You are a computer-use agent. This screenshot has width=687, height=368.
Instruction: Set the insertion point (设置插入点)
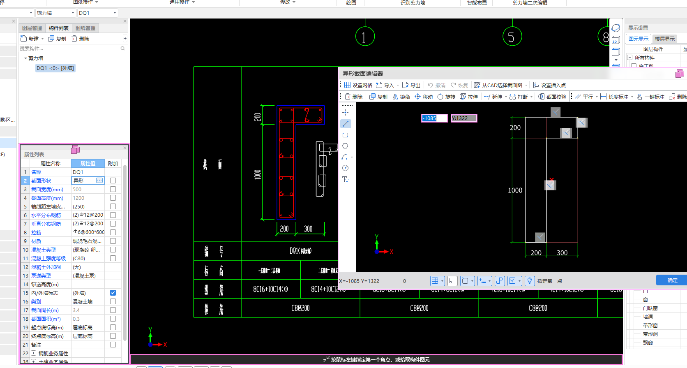pyautogui.click(x=549, y=85)
